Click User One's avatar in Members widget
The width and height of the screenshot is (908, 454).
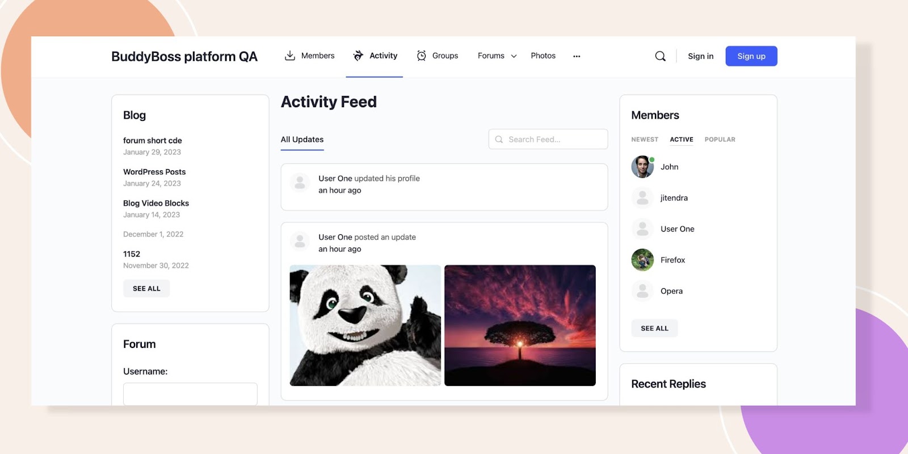coord(642,229)
